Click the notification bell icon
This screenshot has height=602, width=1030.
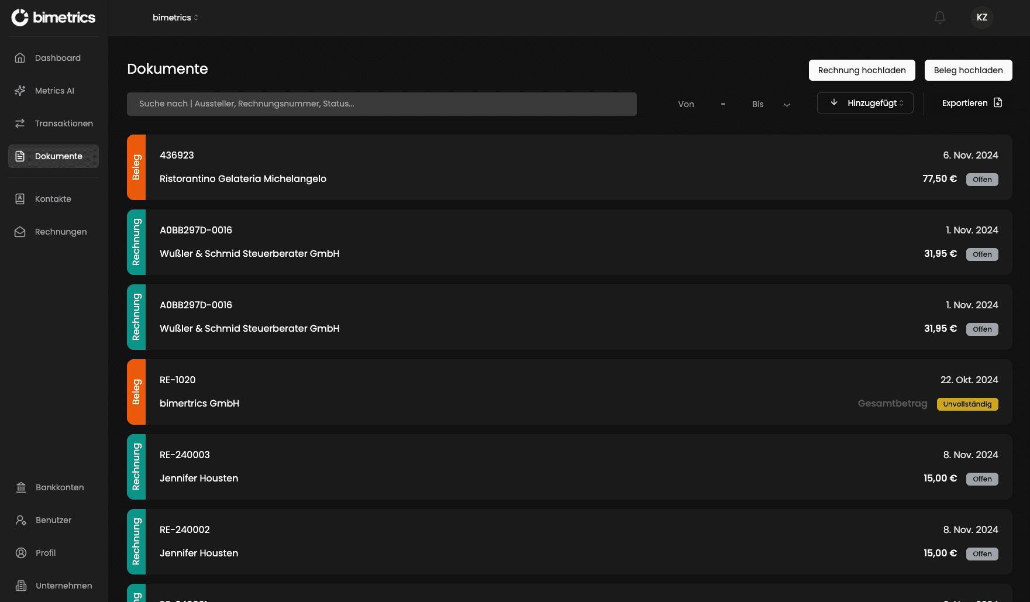tap(939, 18)
